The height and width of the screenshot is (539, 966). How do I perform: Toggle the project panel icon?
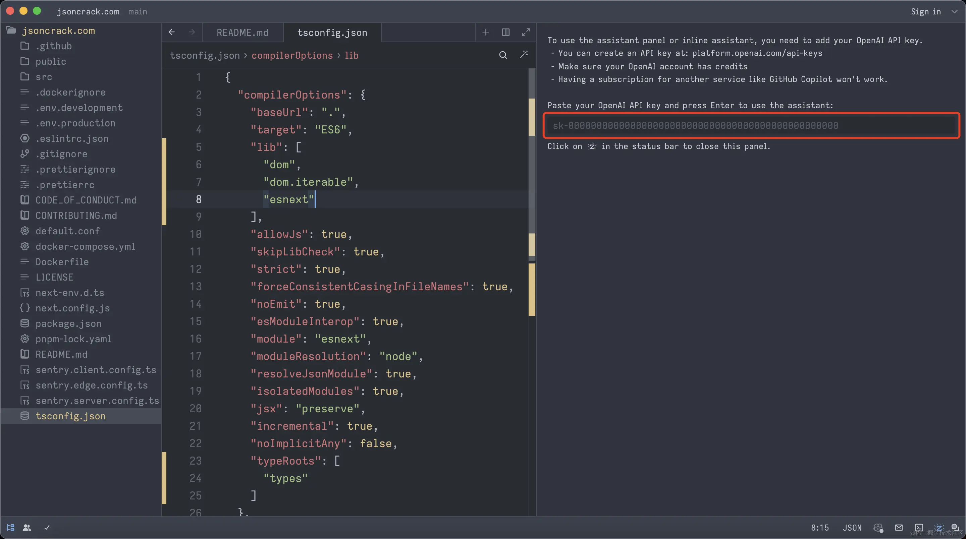[10, 528]
